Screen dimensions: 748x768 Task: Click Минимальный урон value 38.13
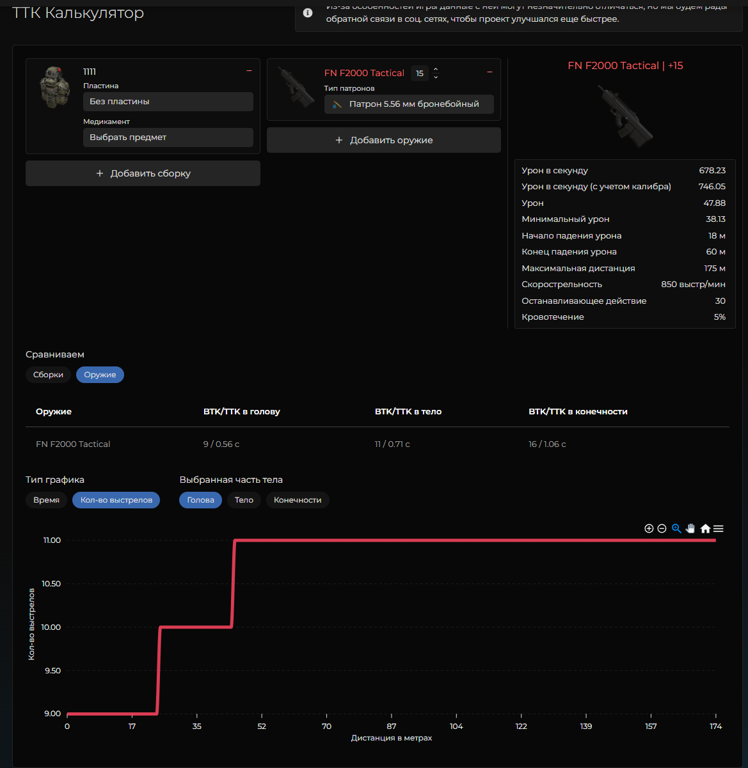click(715, 219)
